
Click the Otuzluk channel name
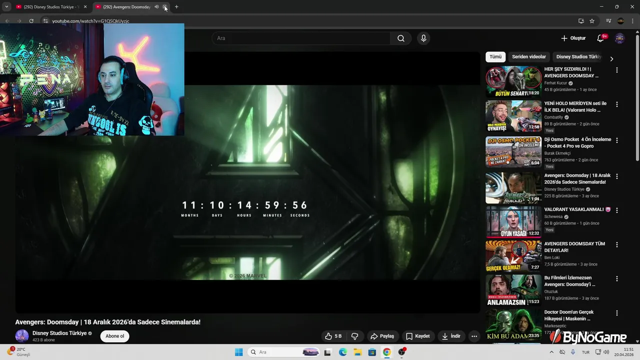(551, 291)
